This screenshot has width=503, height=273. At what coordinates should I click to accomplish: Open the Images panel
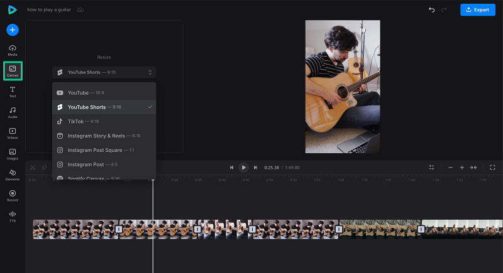coord(13,154)
